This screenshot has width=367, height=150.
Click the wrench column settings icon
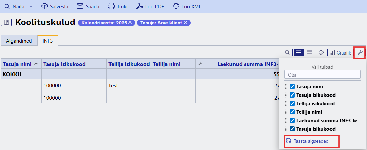click(x=360, y=52)
